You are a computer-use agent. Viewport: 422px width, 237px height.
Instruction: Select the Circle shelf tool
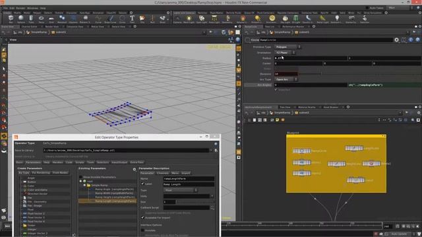122,19
